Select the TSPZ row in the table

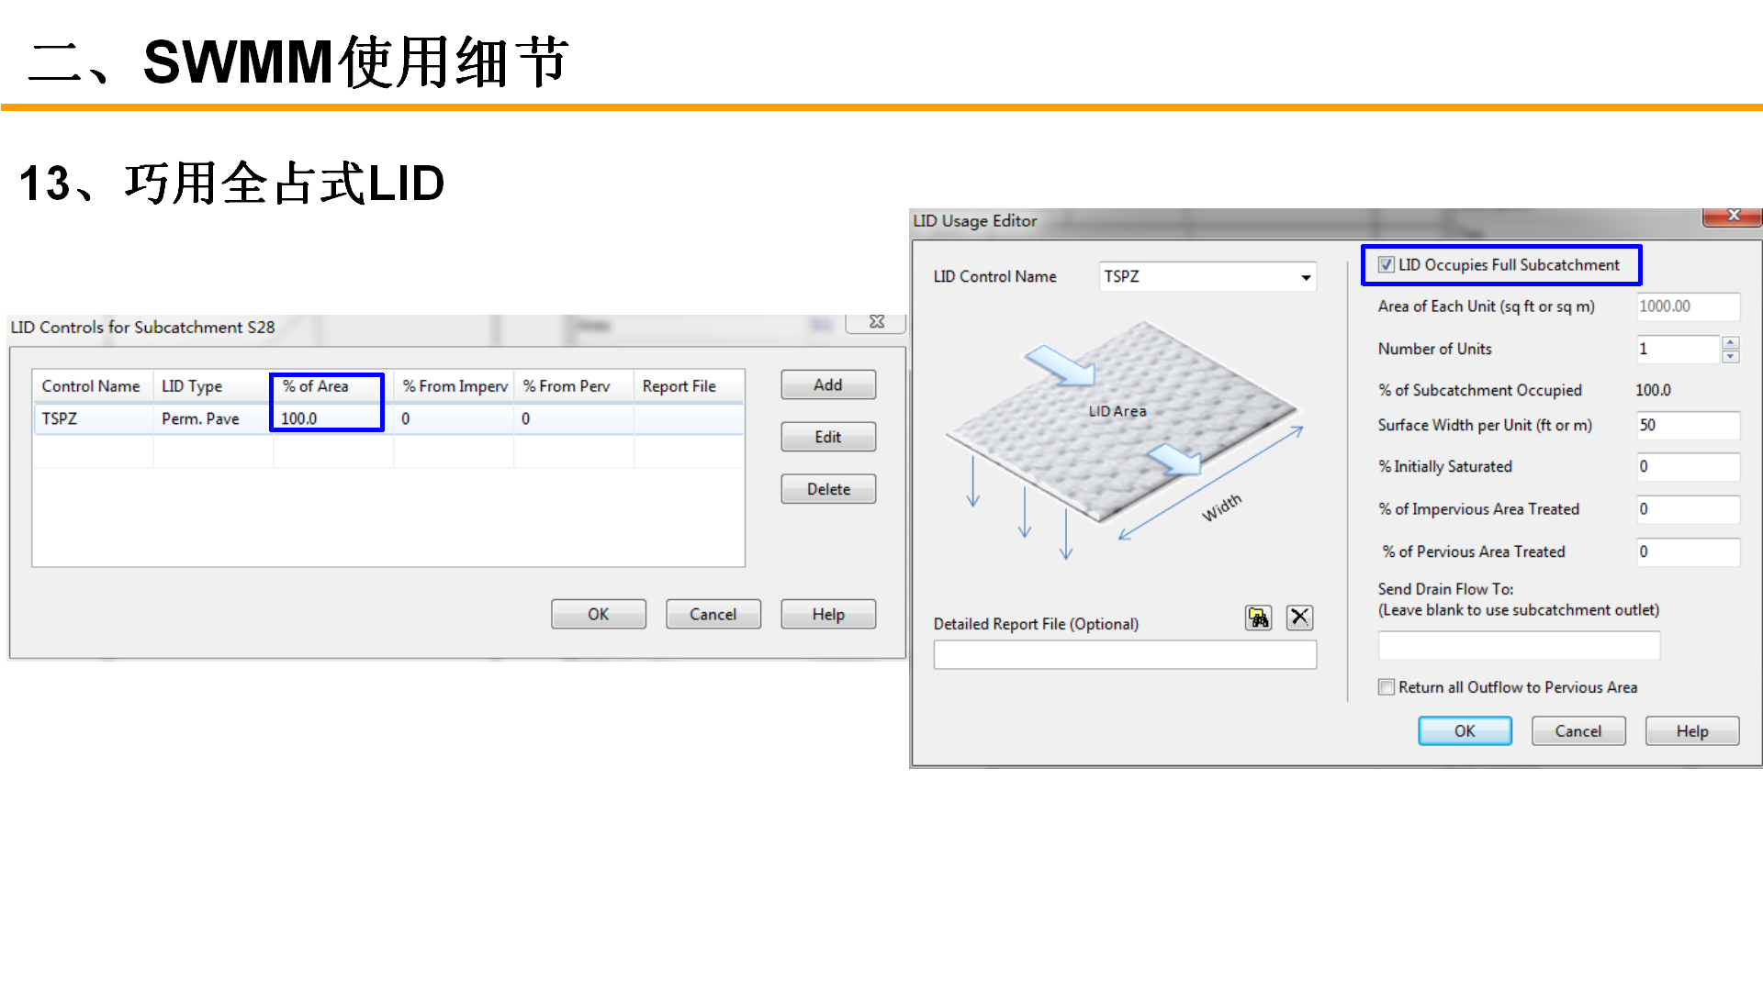92,418
